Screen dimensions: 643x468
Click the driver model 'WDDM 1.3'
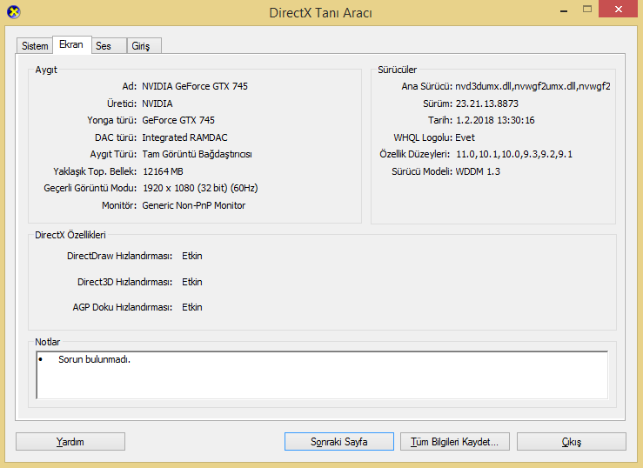478,171
